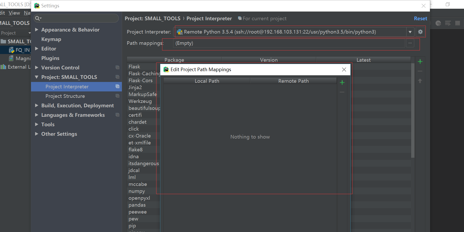This screenshot has height=232, width=464.
Task: Select the Keymap settings item
Action: pos(51,39)
